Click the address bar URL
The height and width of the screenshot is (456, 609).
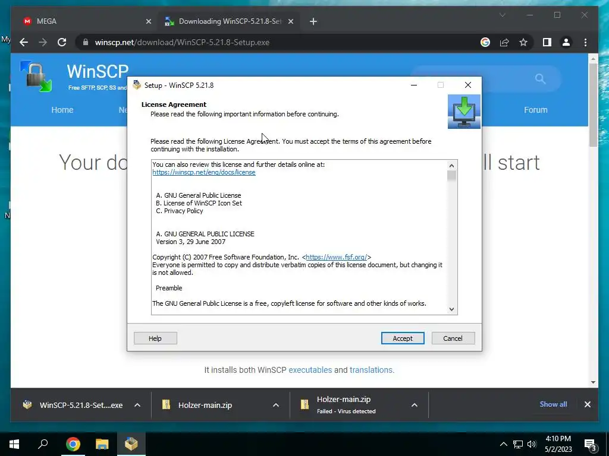182,42
